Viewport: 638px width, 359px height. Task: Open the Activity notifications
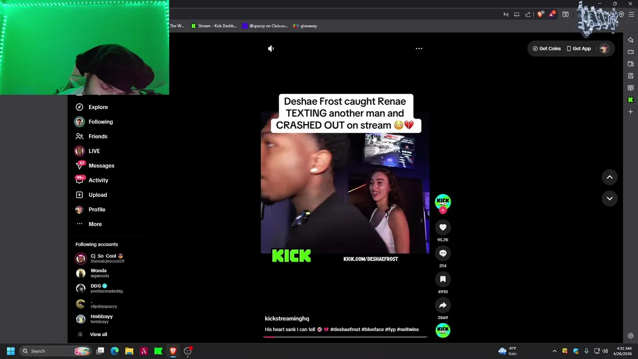(x=92, y=180)
